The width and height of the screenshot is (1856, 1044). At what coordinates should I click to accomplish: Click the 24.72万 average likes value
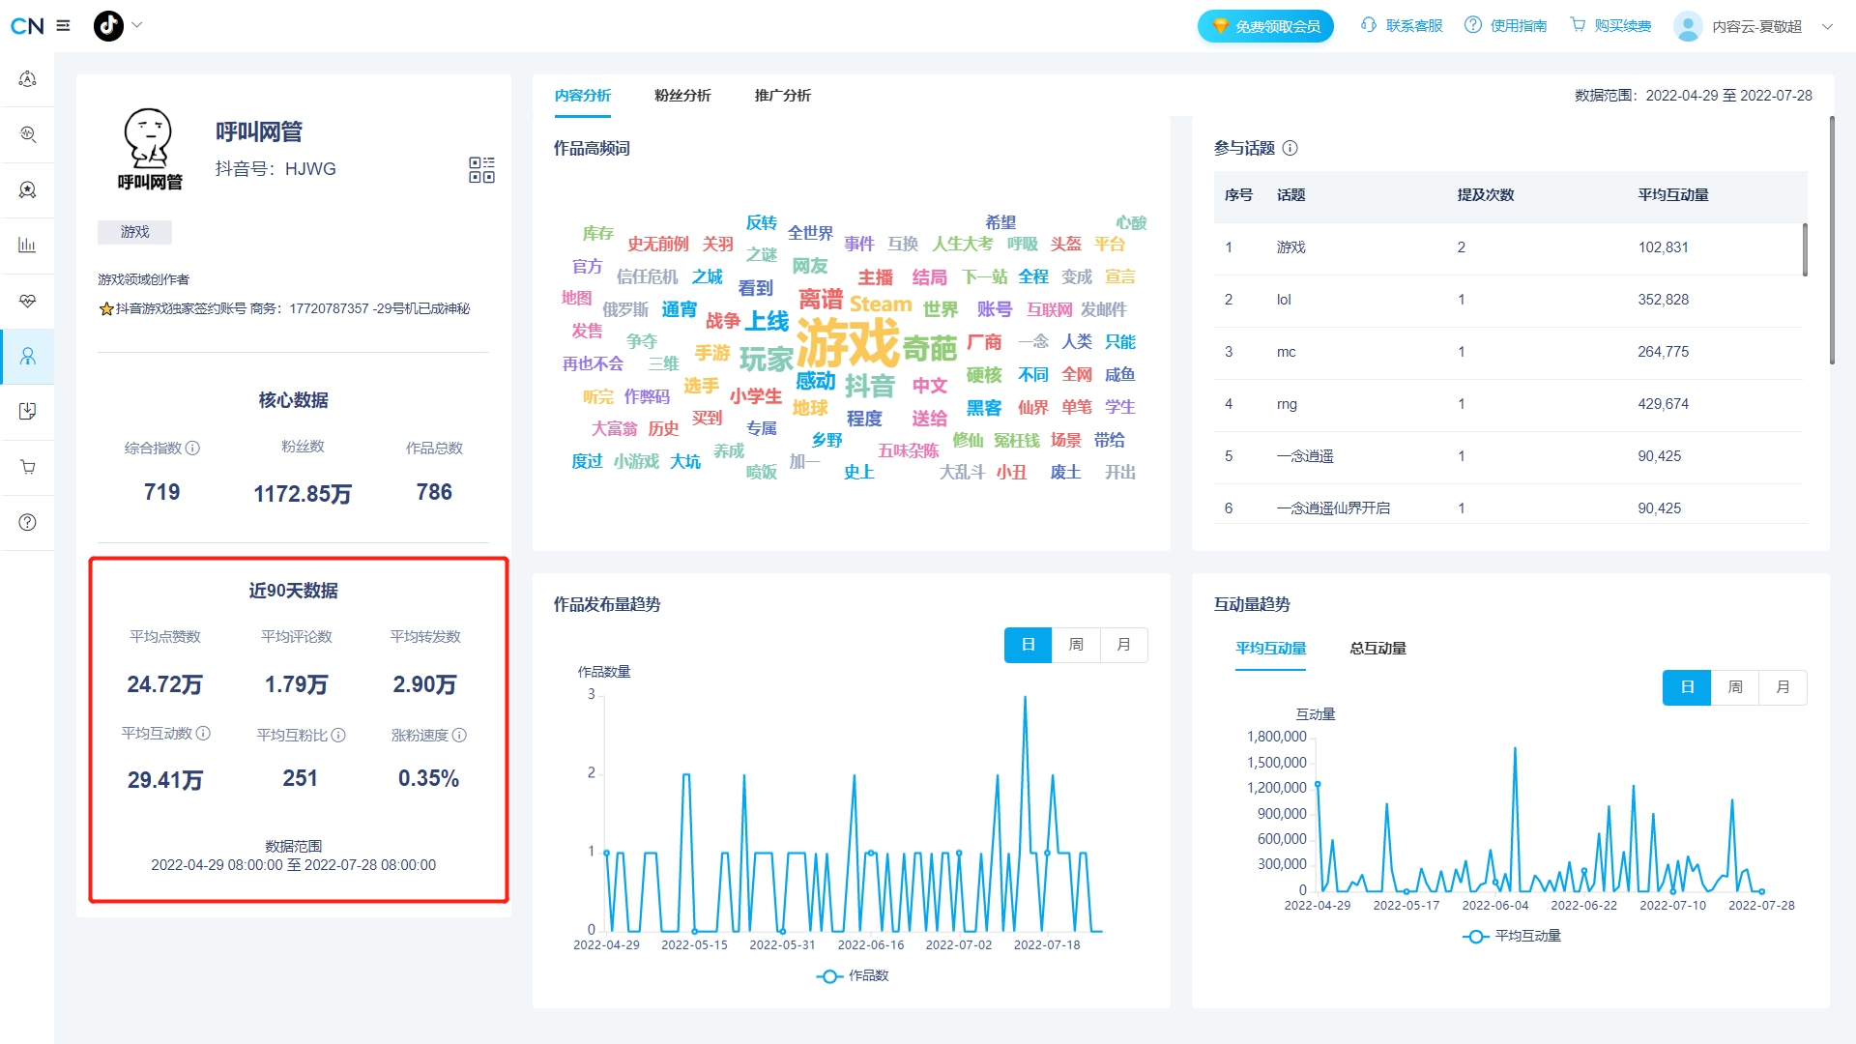click(x=165, y=684)
